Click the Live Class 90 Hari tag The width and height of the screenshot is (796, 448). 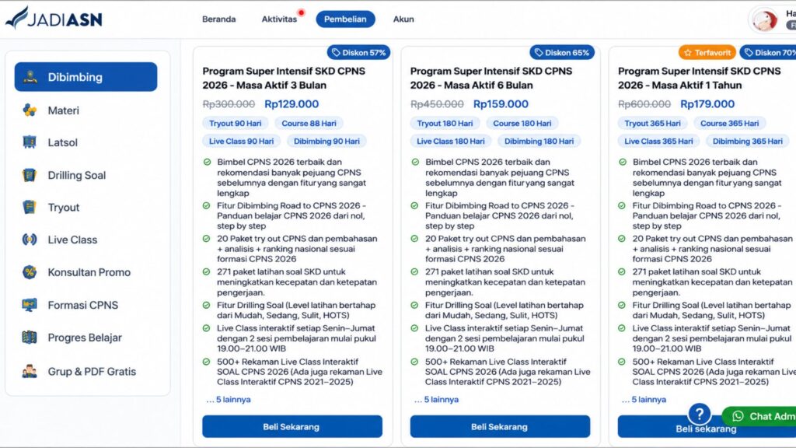pos(241,142)
